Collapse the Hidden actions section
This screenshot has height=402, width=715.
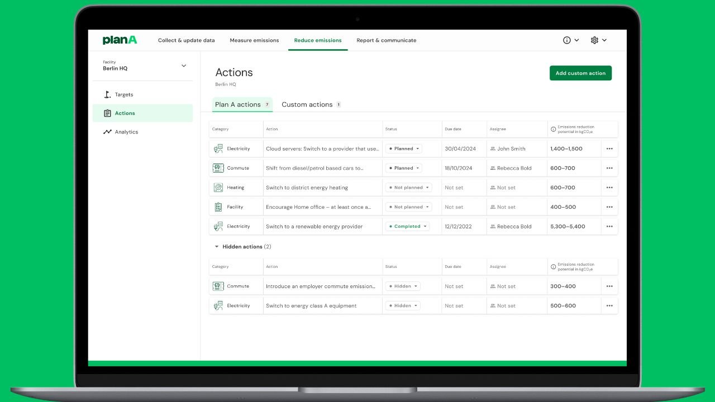click(x=217, y=247)
